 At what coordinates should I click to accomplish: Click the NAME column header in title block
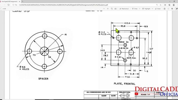[x=104, y=96]
